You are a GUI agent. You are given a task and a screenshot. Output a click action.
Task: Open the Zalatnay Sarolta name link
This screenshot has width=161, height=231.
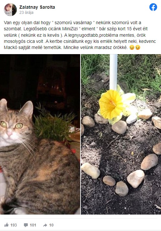point(37,7)
